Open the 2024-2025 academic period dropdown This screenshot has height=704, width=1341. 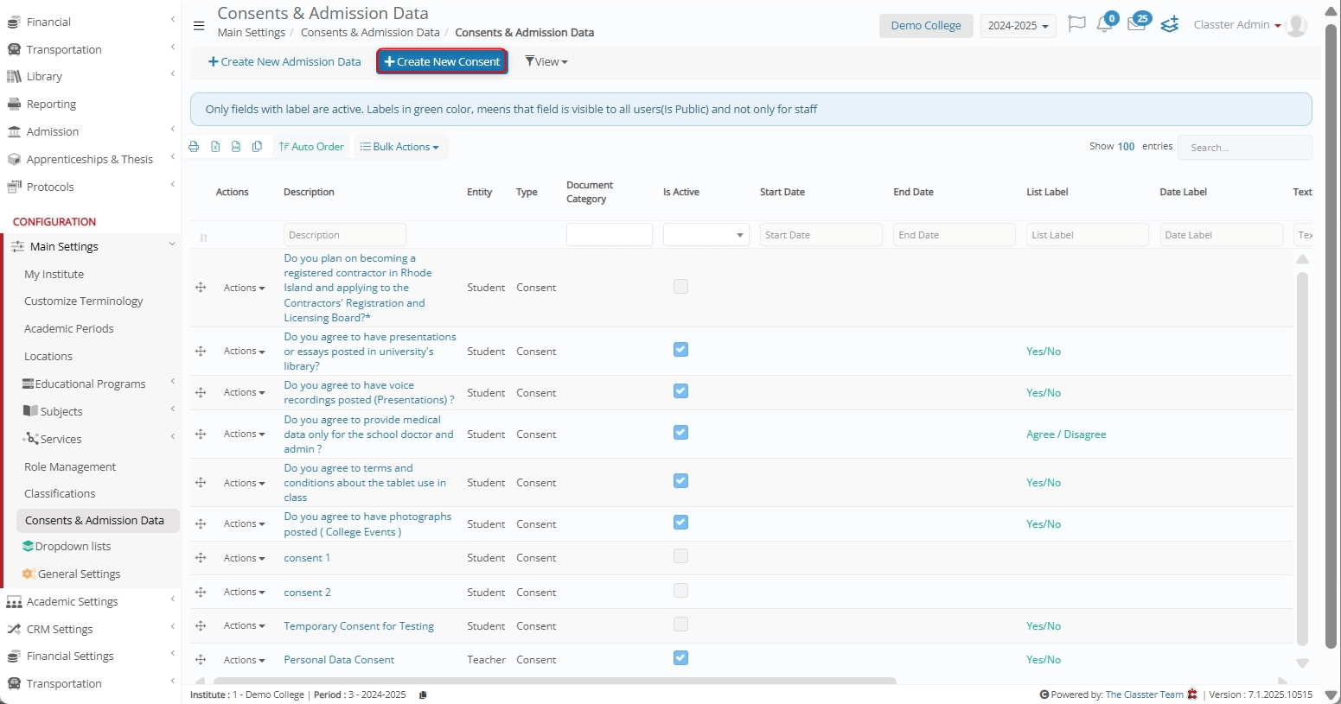pyautogui.click(x=1018, y=26)
